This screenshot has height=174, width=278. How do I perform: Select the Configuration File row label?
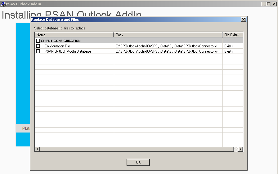pyautogui.click(x=57, y=46)
